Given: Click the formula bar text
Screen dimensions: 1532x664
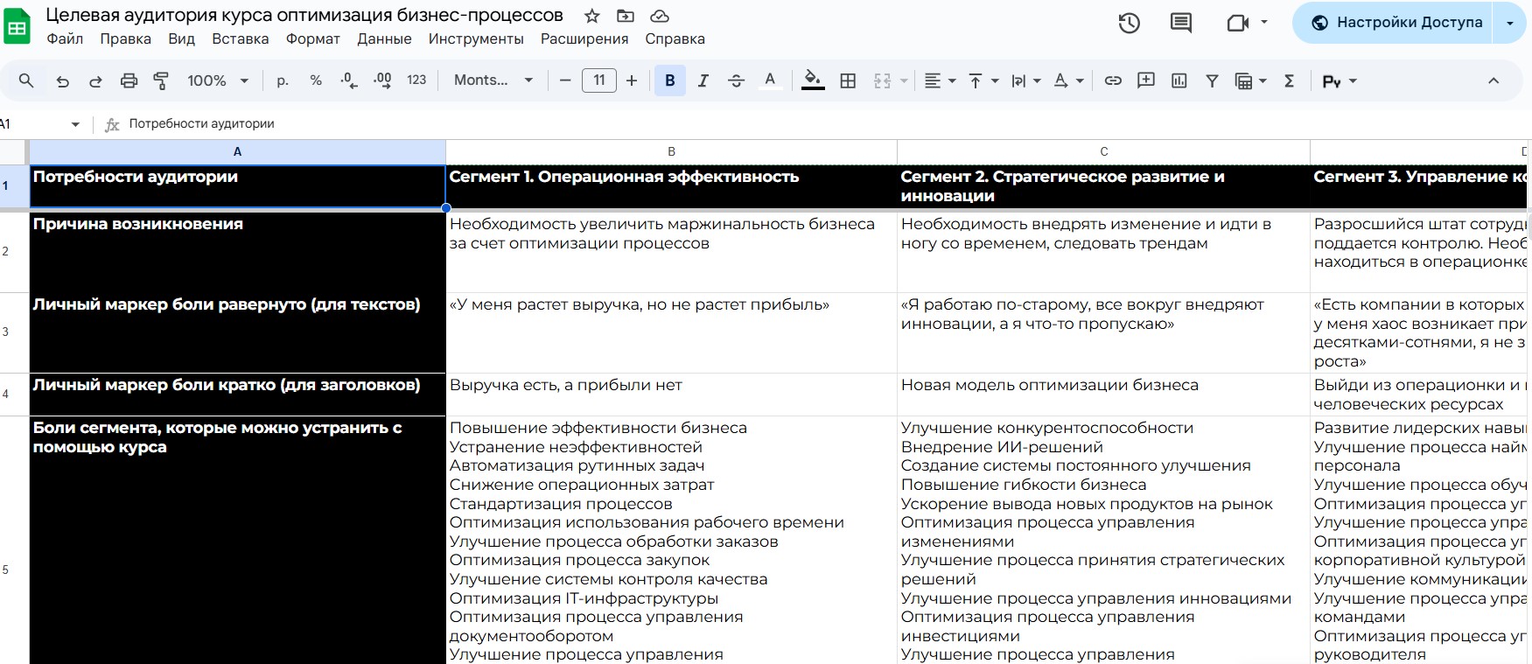Looking at the screenshot, I should [x=201, y=124].
